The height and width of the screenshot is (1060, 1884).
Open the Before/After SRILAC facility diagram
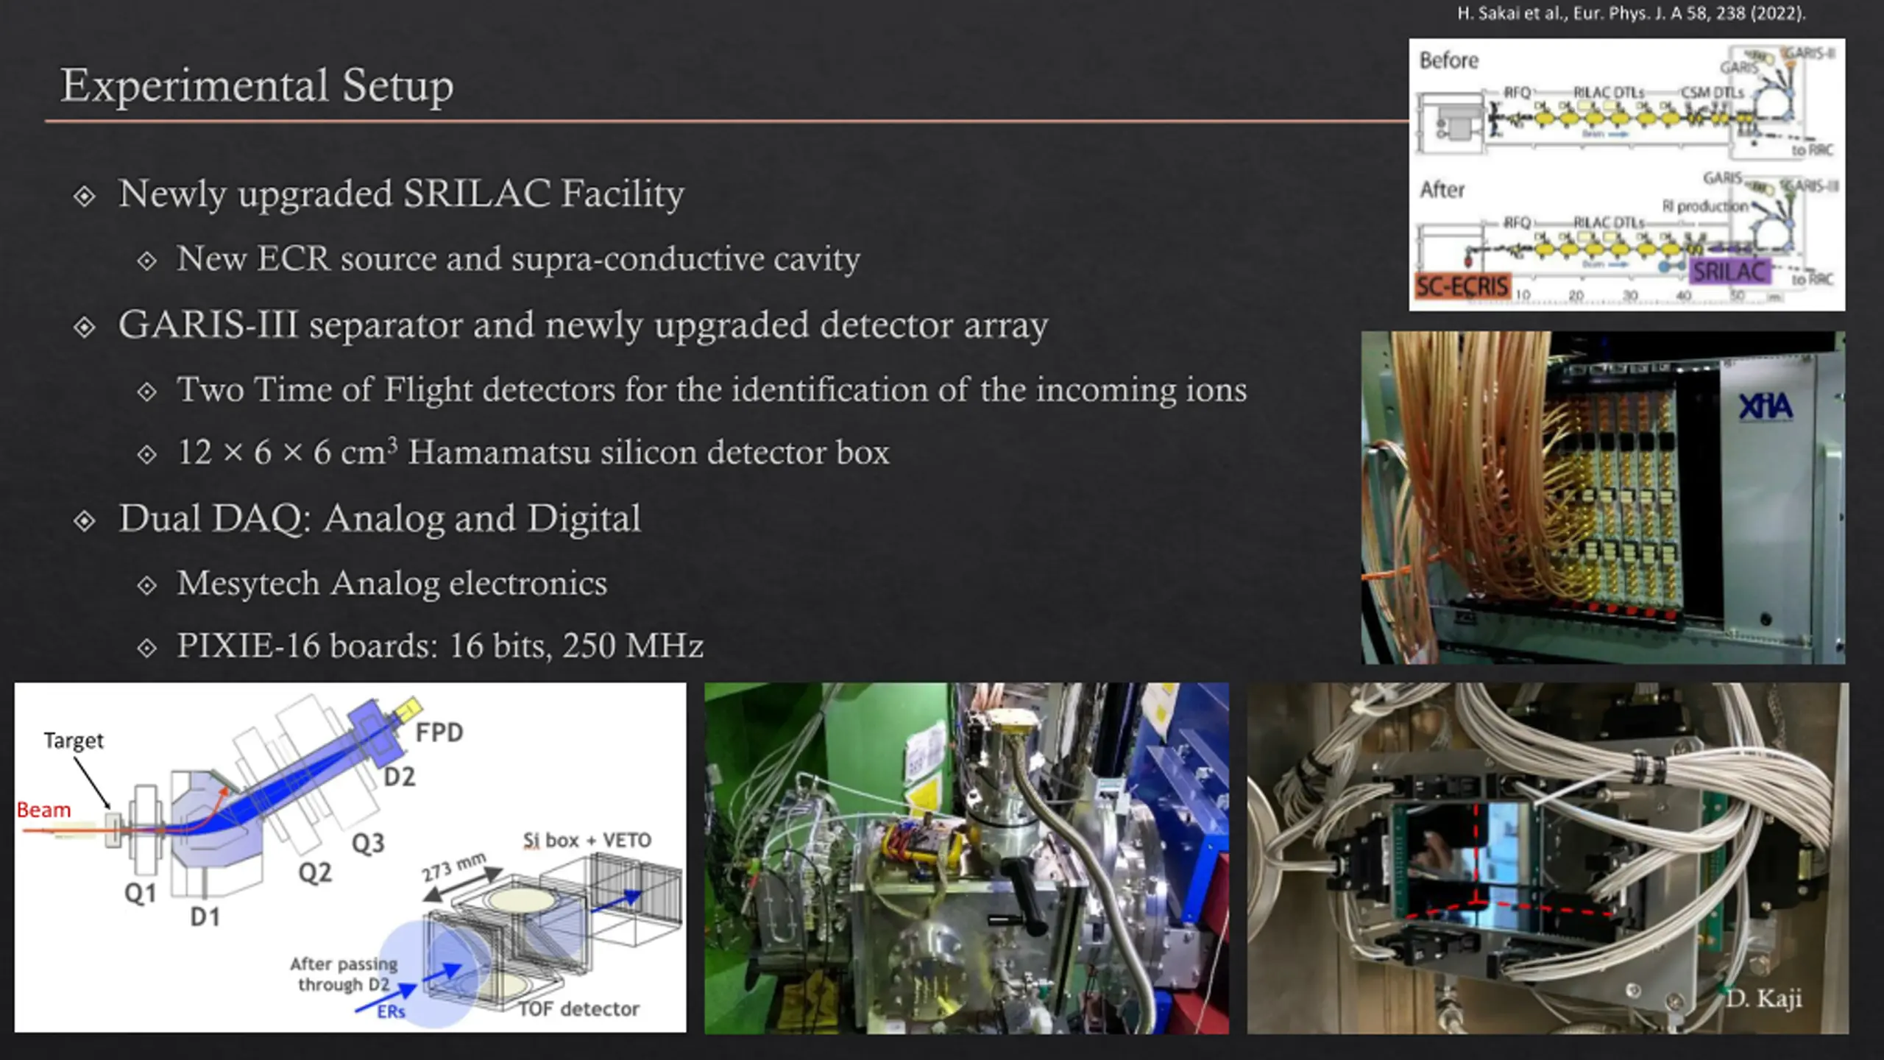(x=1626, y=174)
